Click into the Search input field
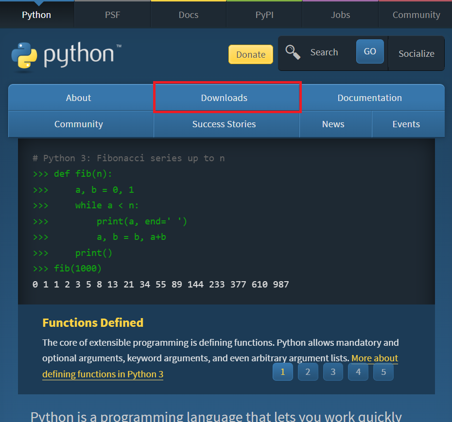This screenshot has width=452, height=422. pyautogui.click(x=330, y=52)
